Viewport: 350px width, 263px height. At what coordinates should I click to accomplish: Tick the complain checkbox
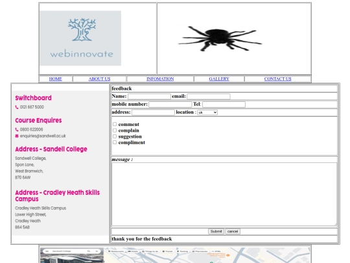click(x=115, y=130)
